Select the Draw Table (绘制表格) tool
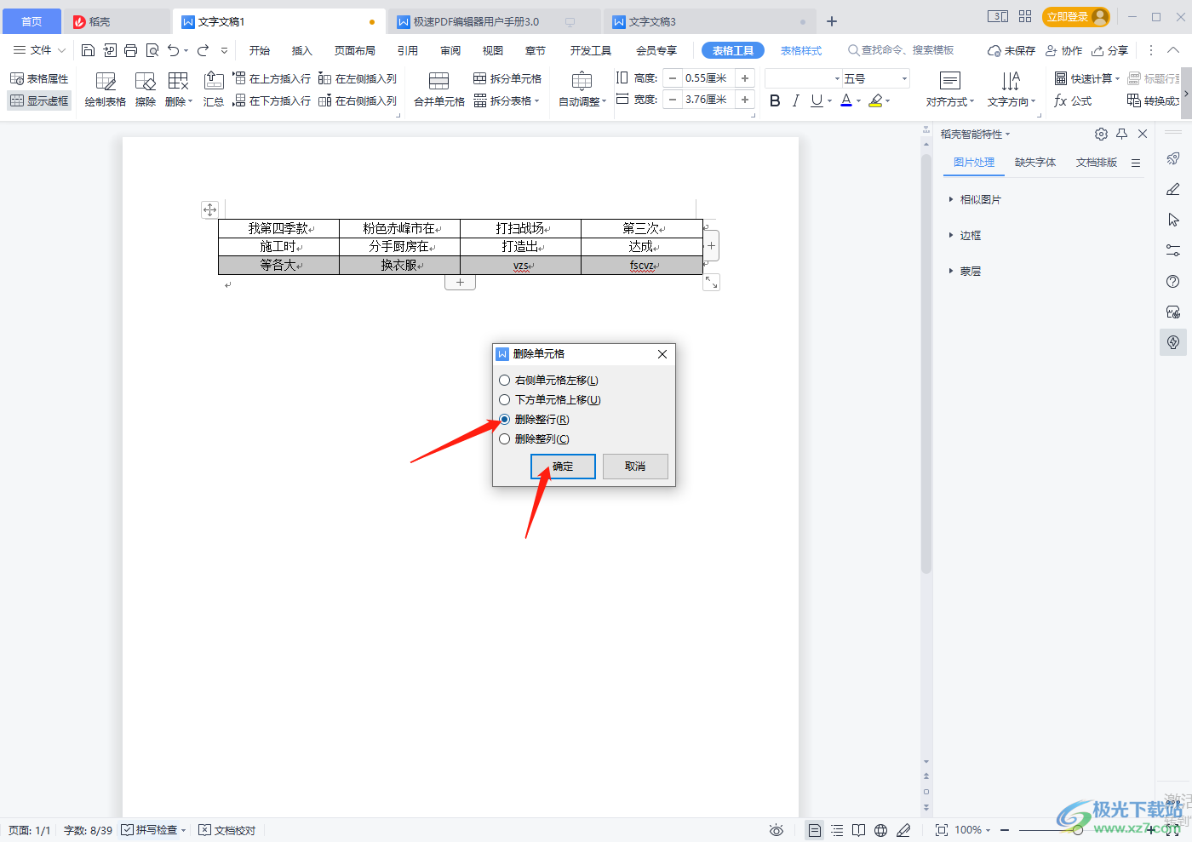Viewport: 1192px width, 842px height. (106, 89)
